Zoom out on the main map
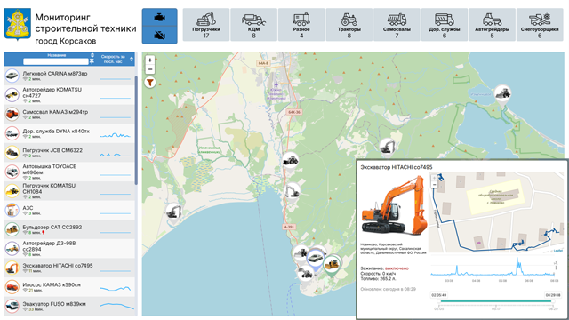This screenshot has height=320, width=569. 150,69
